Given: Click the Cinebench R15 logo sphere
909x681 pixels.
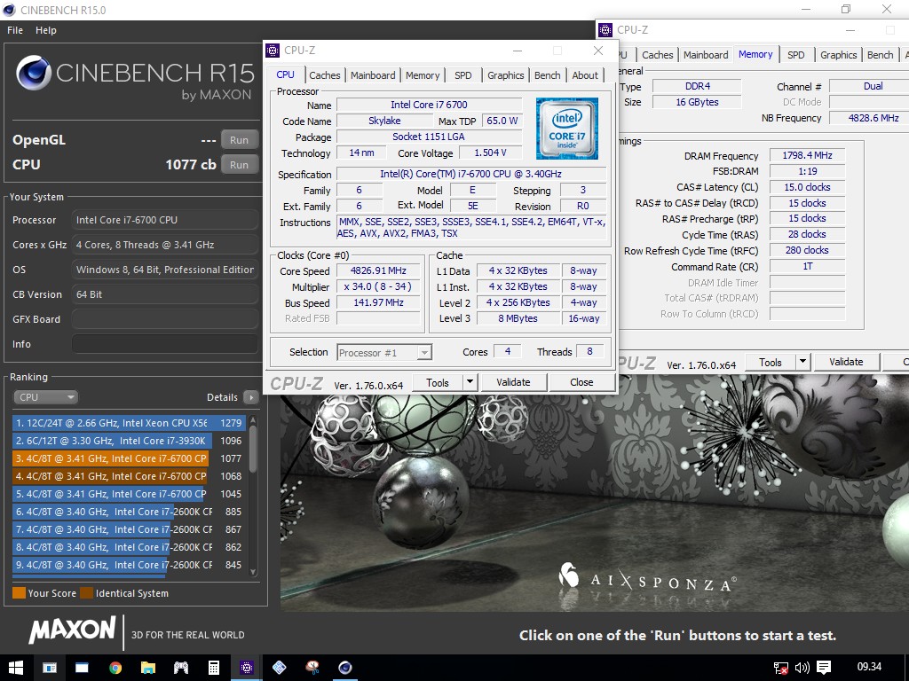Looking at the screenshot, I should coord(34,73).
